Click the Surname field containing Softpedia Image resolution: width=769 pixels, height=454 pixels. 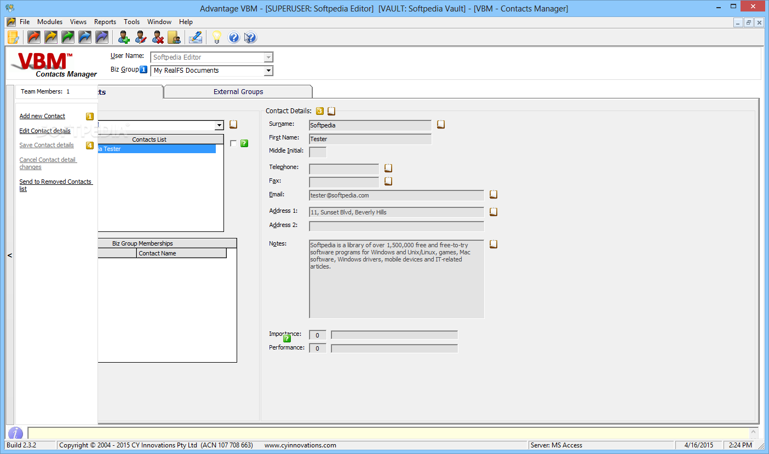(x=370, y=125)
